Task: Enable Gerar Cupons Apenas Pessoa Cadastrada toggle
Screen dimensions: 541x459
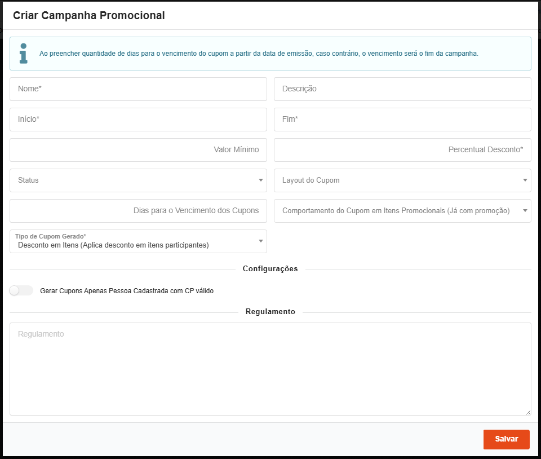Action: 21,290
